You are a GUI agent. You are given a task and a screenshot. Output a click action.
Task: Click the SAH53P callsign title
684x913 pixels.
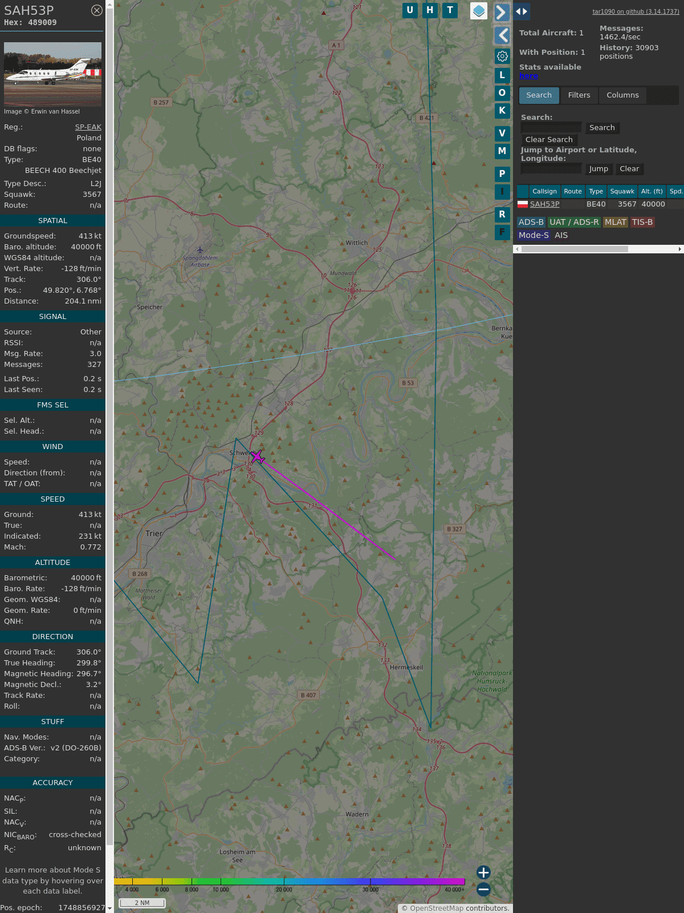pos(29,10)
